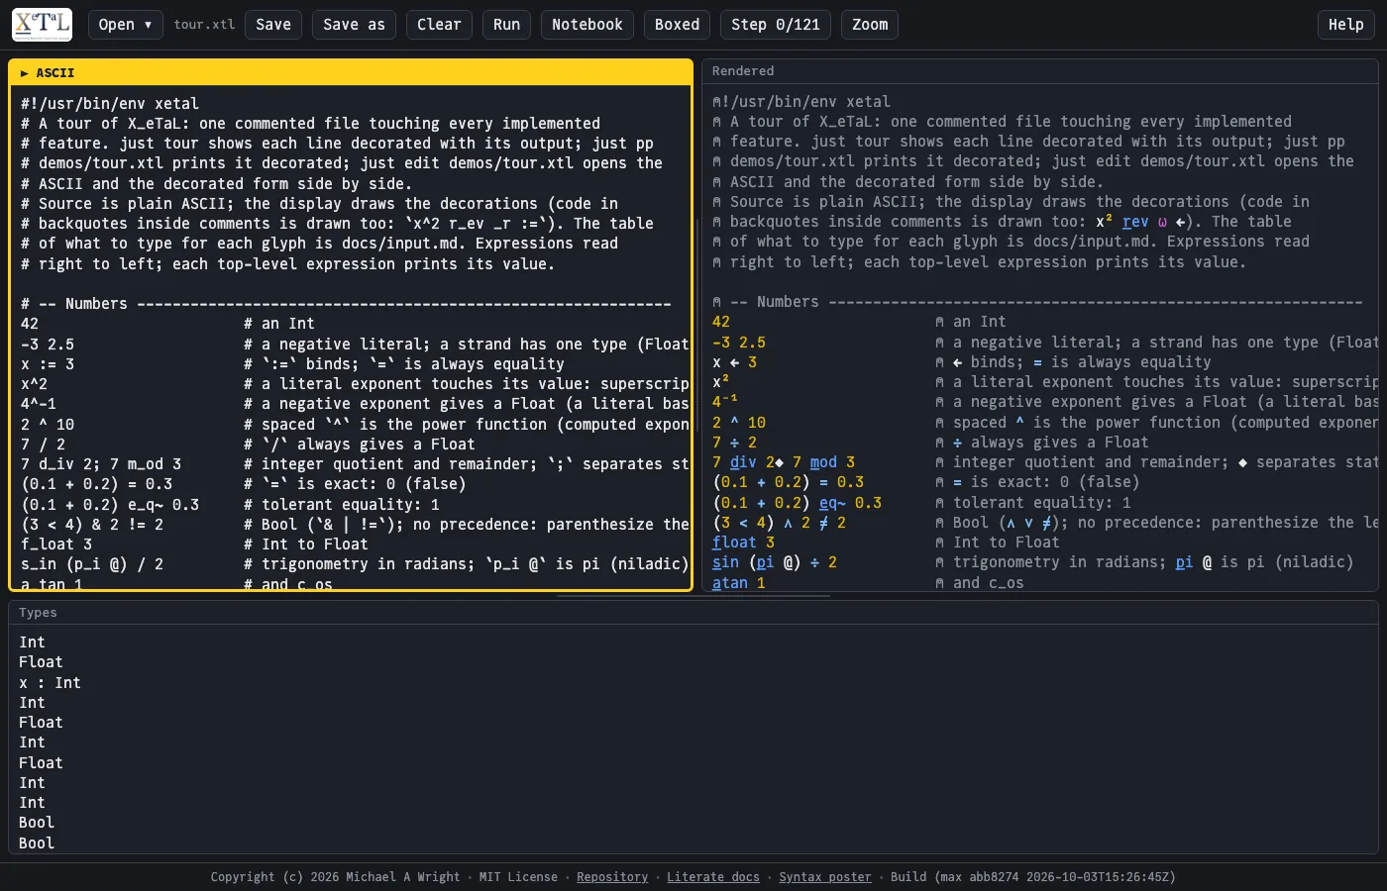Switch to Notebook mode

[x=587, y=25]
